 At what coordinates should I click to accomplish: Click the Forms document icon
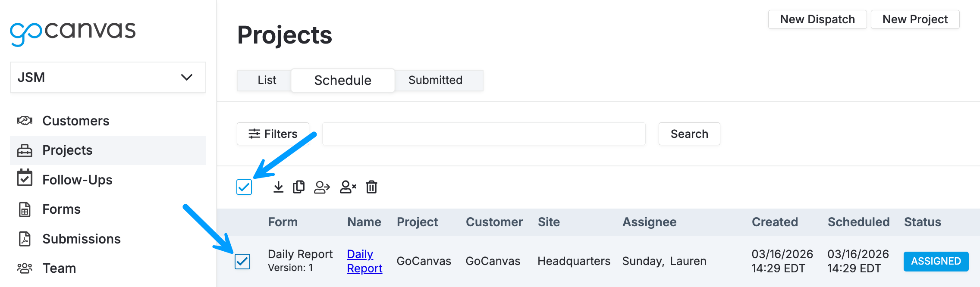pos(25,209)
